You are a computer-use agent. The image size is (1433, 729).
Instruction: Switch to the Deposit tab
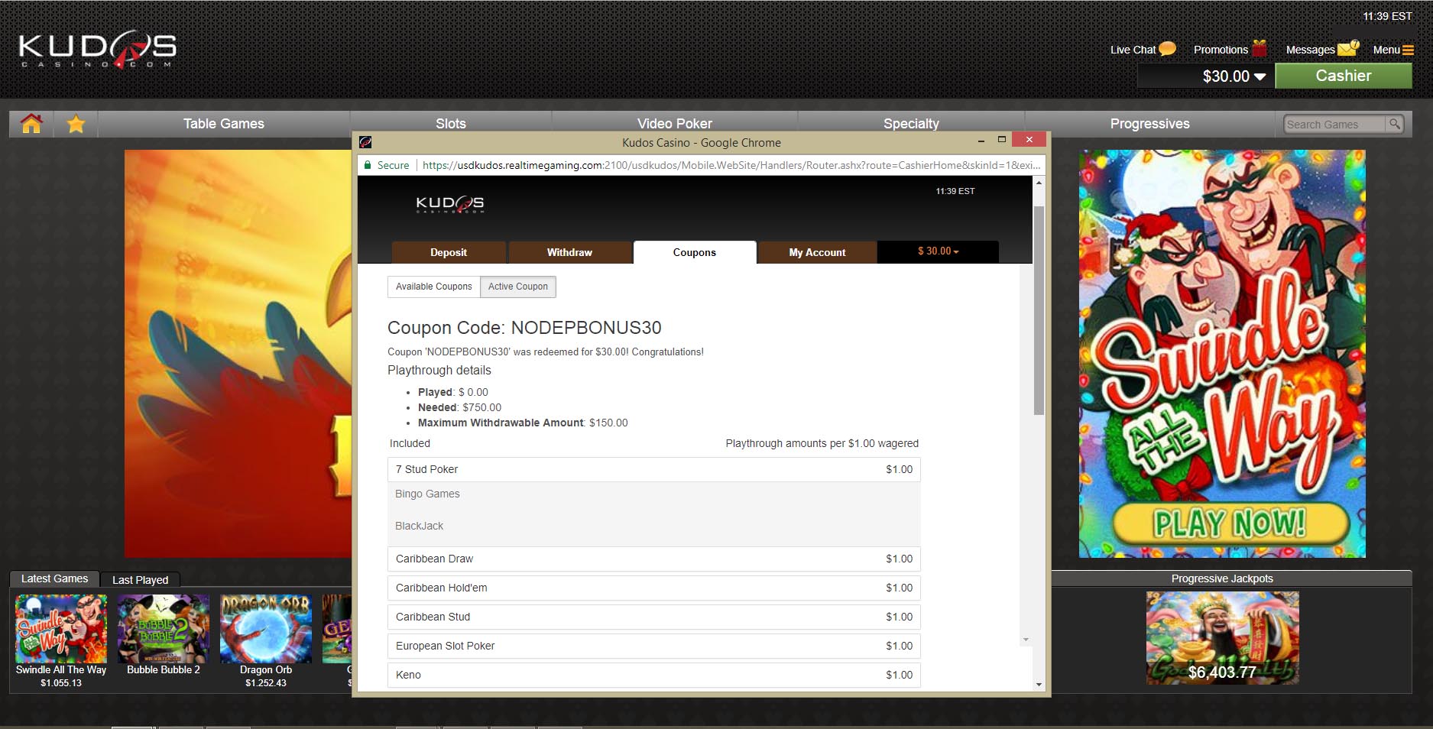[449, 252]
